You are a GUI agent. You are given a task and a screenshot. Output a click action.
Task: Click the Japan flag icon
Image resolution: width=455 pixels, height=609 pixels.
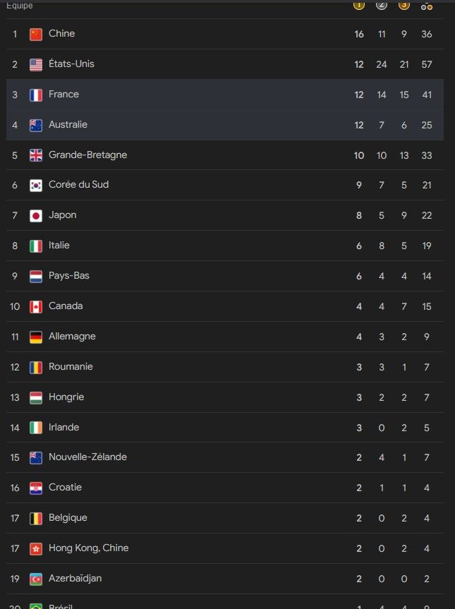coord(36,215)
